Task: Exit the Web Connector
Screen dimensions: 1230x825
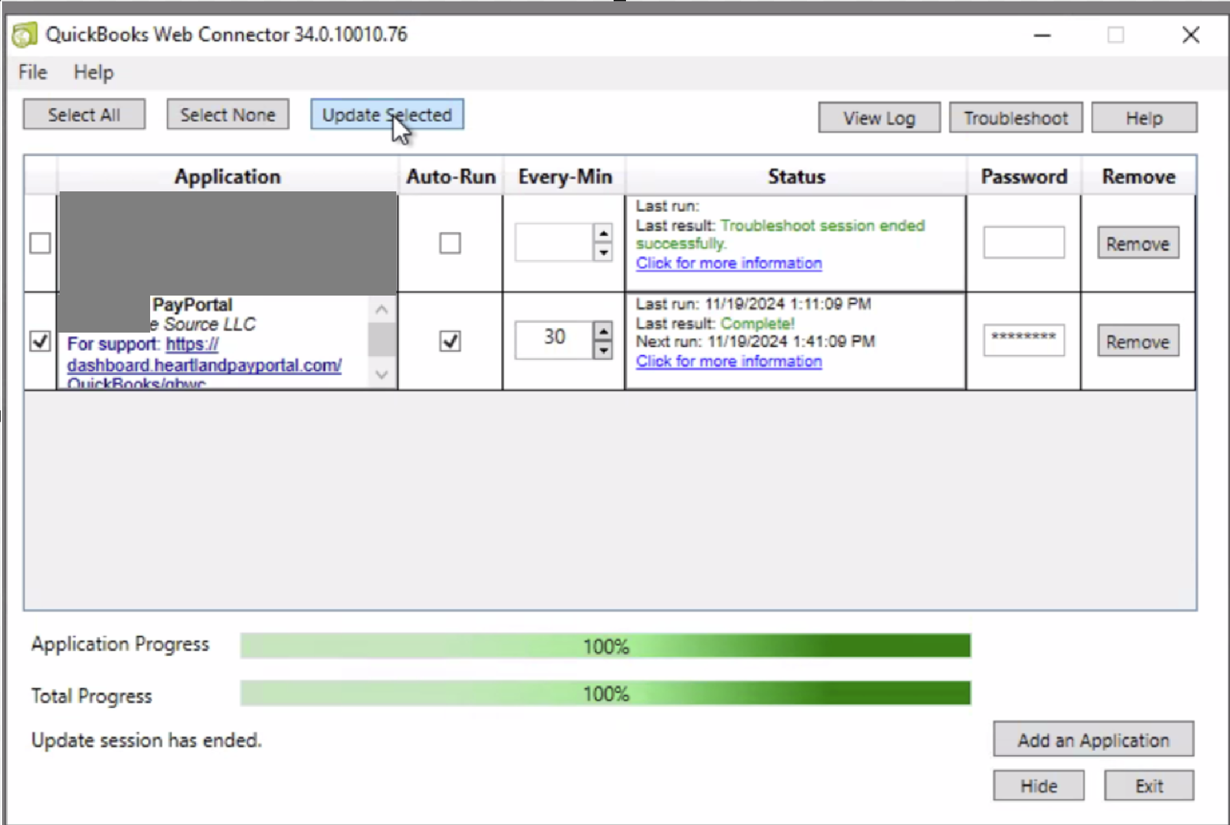Action: [1149, 785]
